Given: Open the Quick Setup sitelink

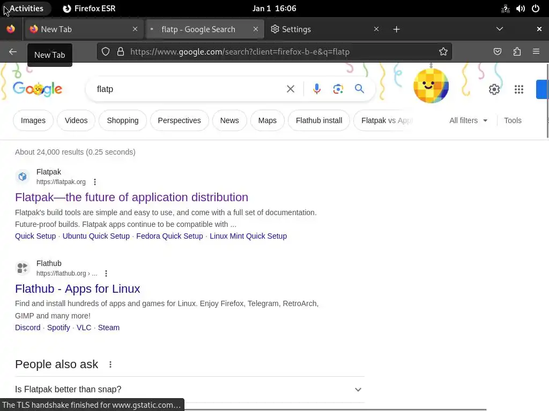Looking at the screenshot, I should (x=35, y=236).
